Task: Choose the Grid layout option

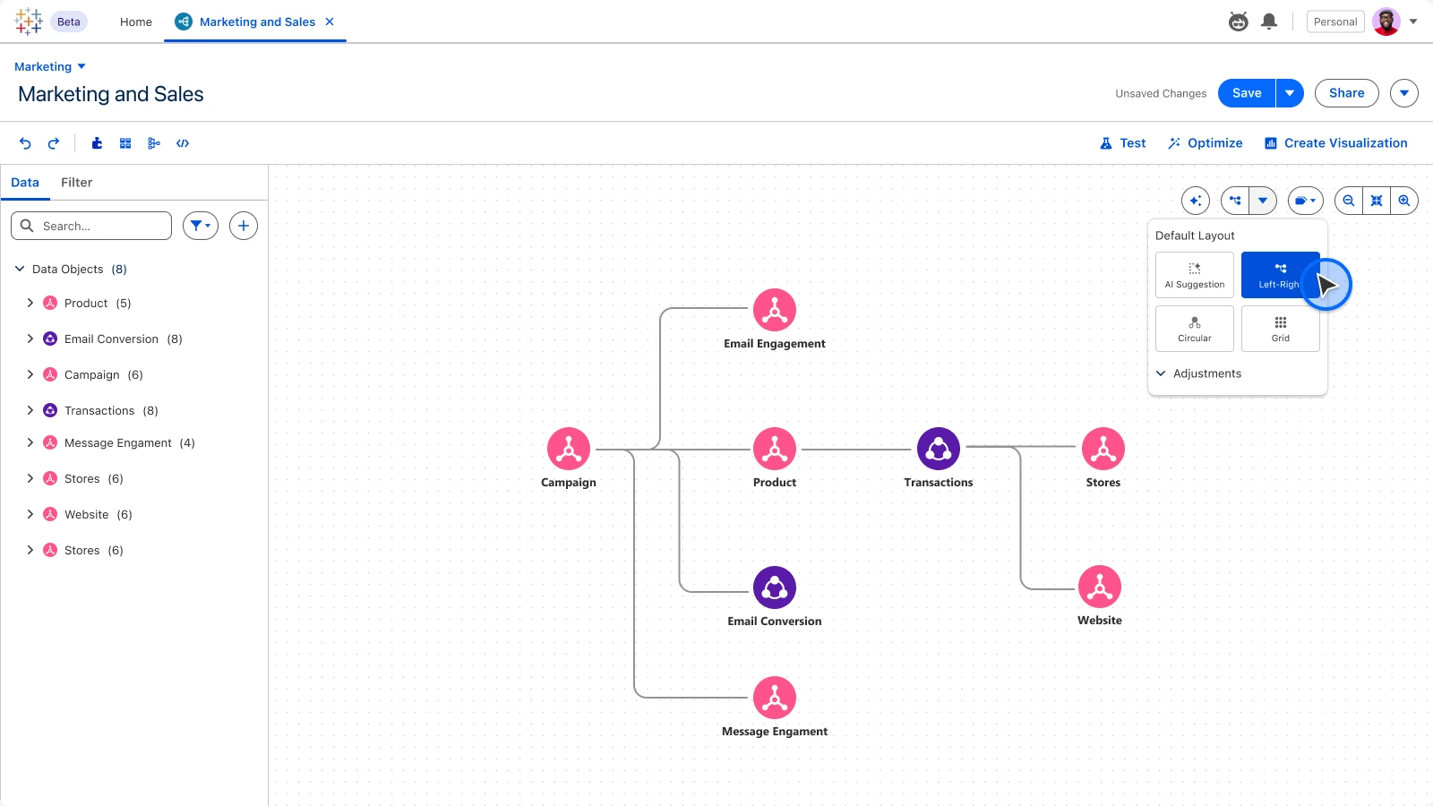Action: click(1281, 329)
